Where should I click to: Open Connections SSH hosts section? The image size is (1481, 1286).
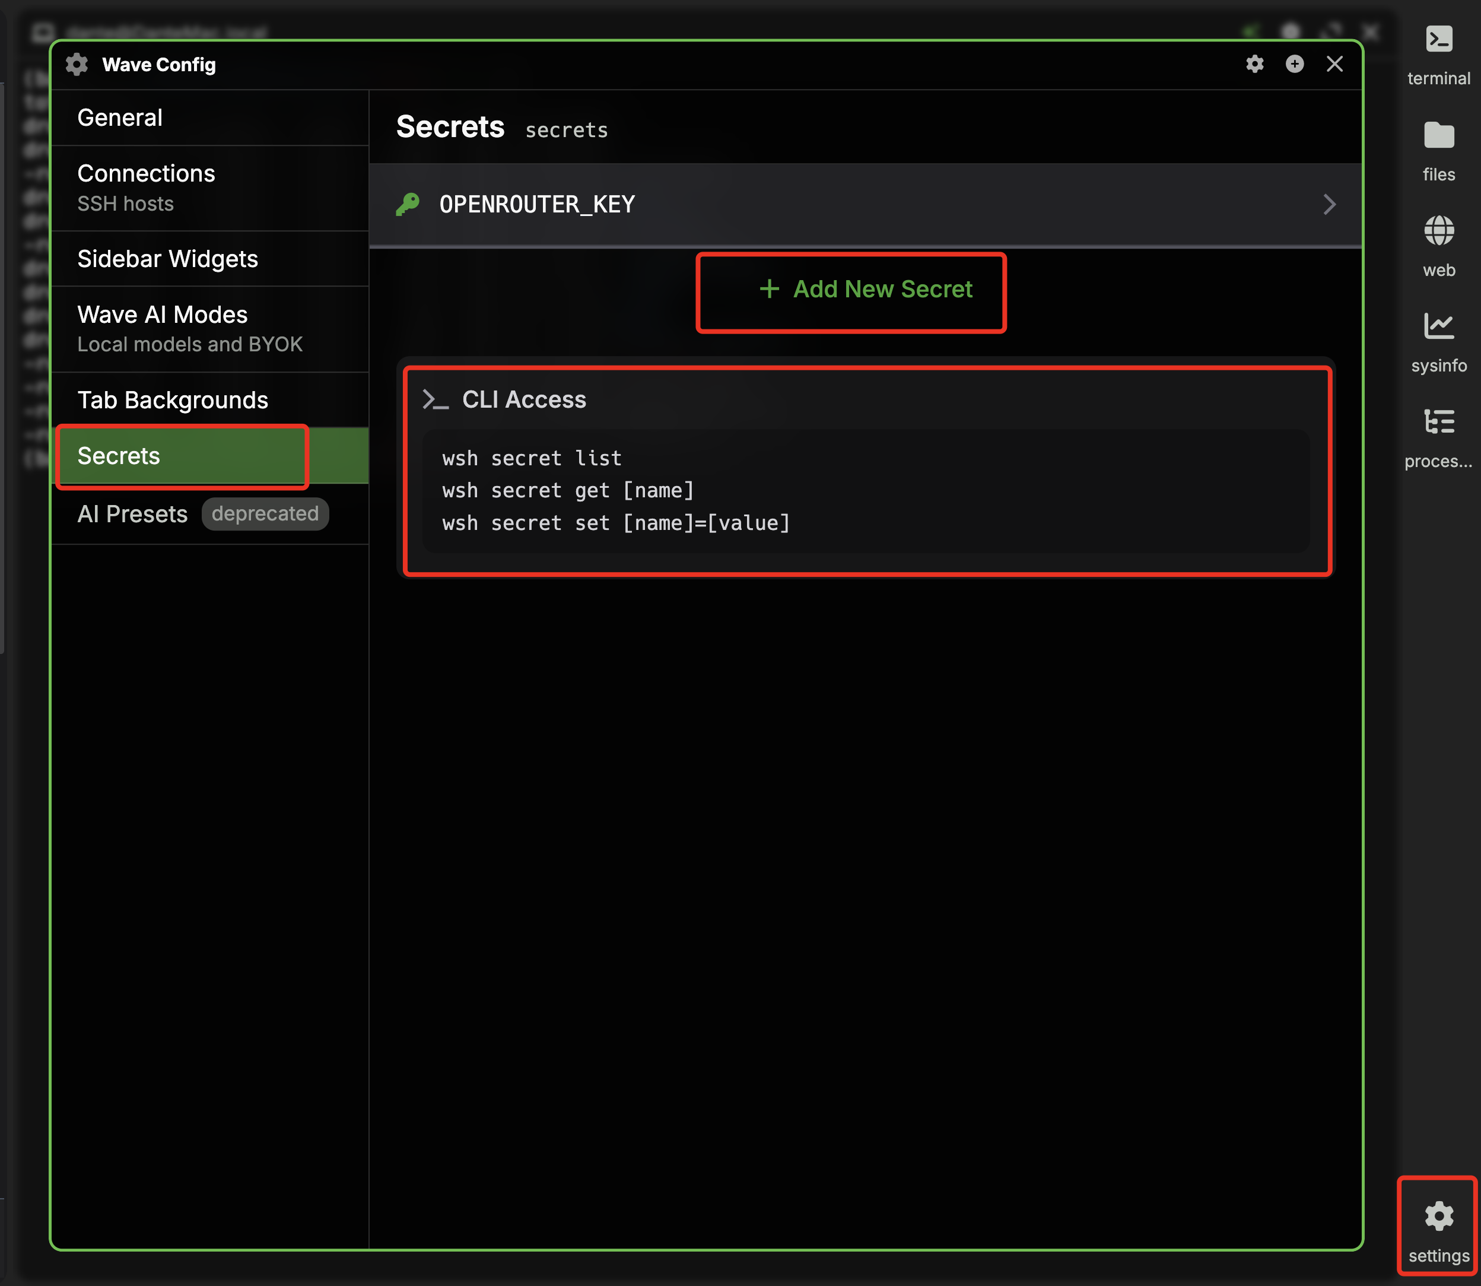210,188
